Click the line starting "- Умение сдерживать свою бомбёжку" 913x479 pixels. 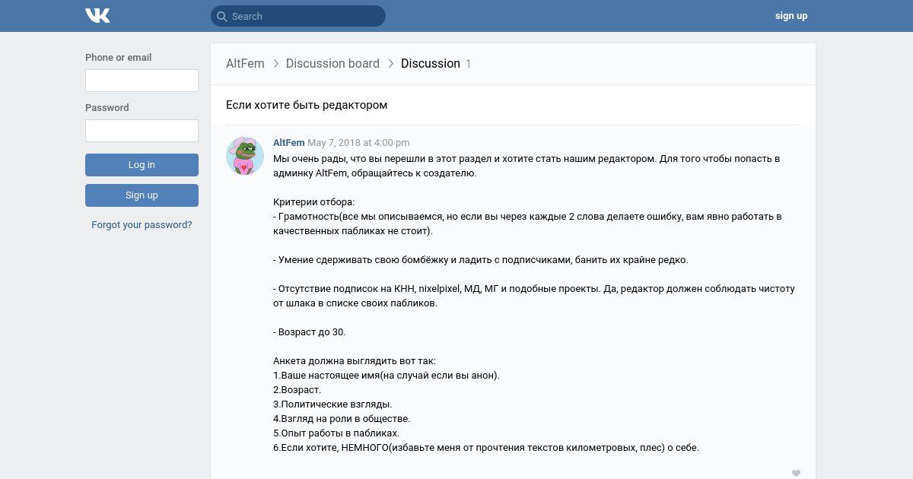click(481, 260)
